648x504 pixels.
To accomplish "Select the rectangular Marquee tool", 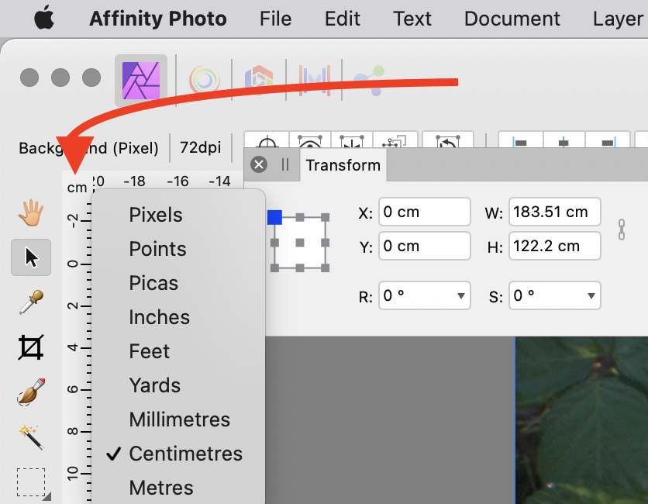I will pyautogui.click(x=30, y=481).
